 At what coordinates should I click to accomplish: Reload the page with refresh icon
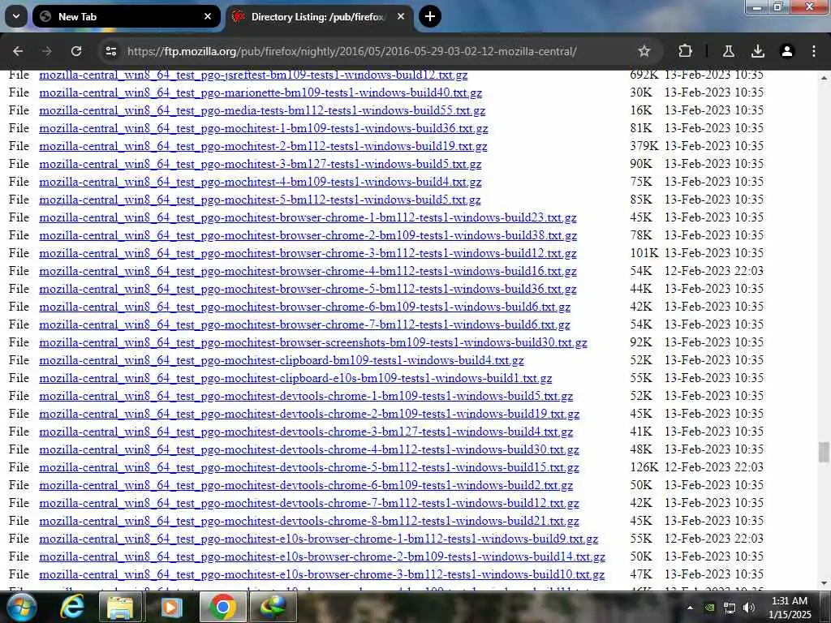click(x=76, y=51)
